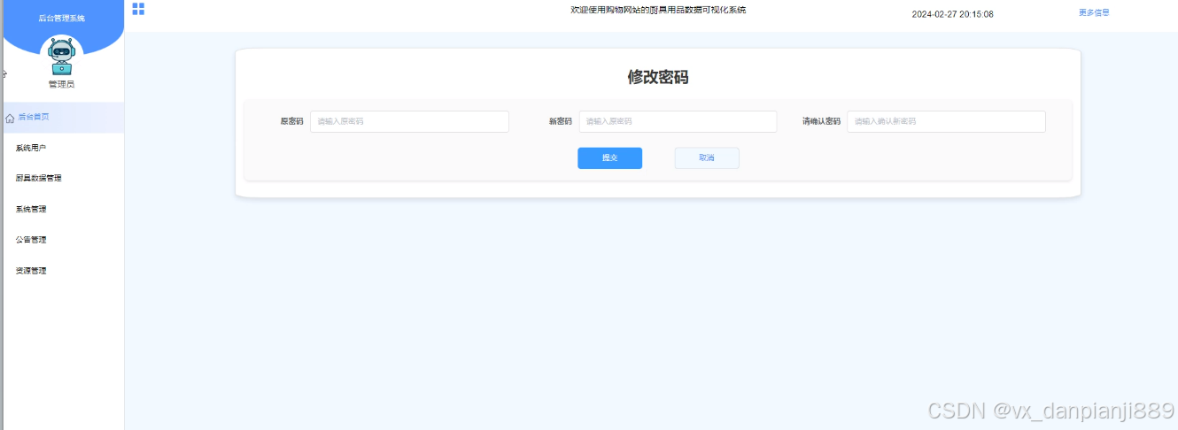Click the 管理员 label under avatar
Image resolution: width=1178 pixels, height=430 pixels.
coord(61,84)
